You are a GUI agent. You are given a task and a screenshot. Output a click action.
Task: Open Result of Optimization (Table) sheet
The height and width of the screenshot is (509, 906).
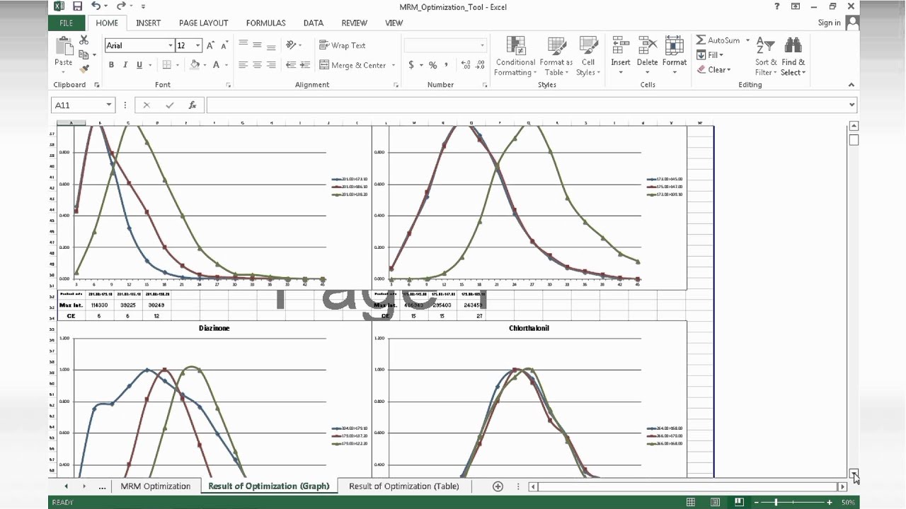(x=403, y=486)
